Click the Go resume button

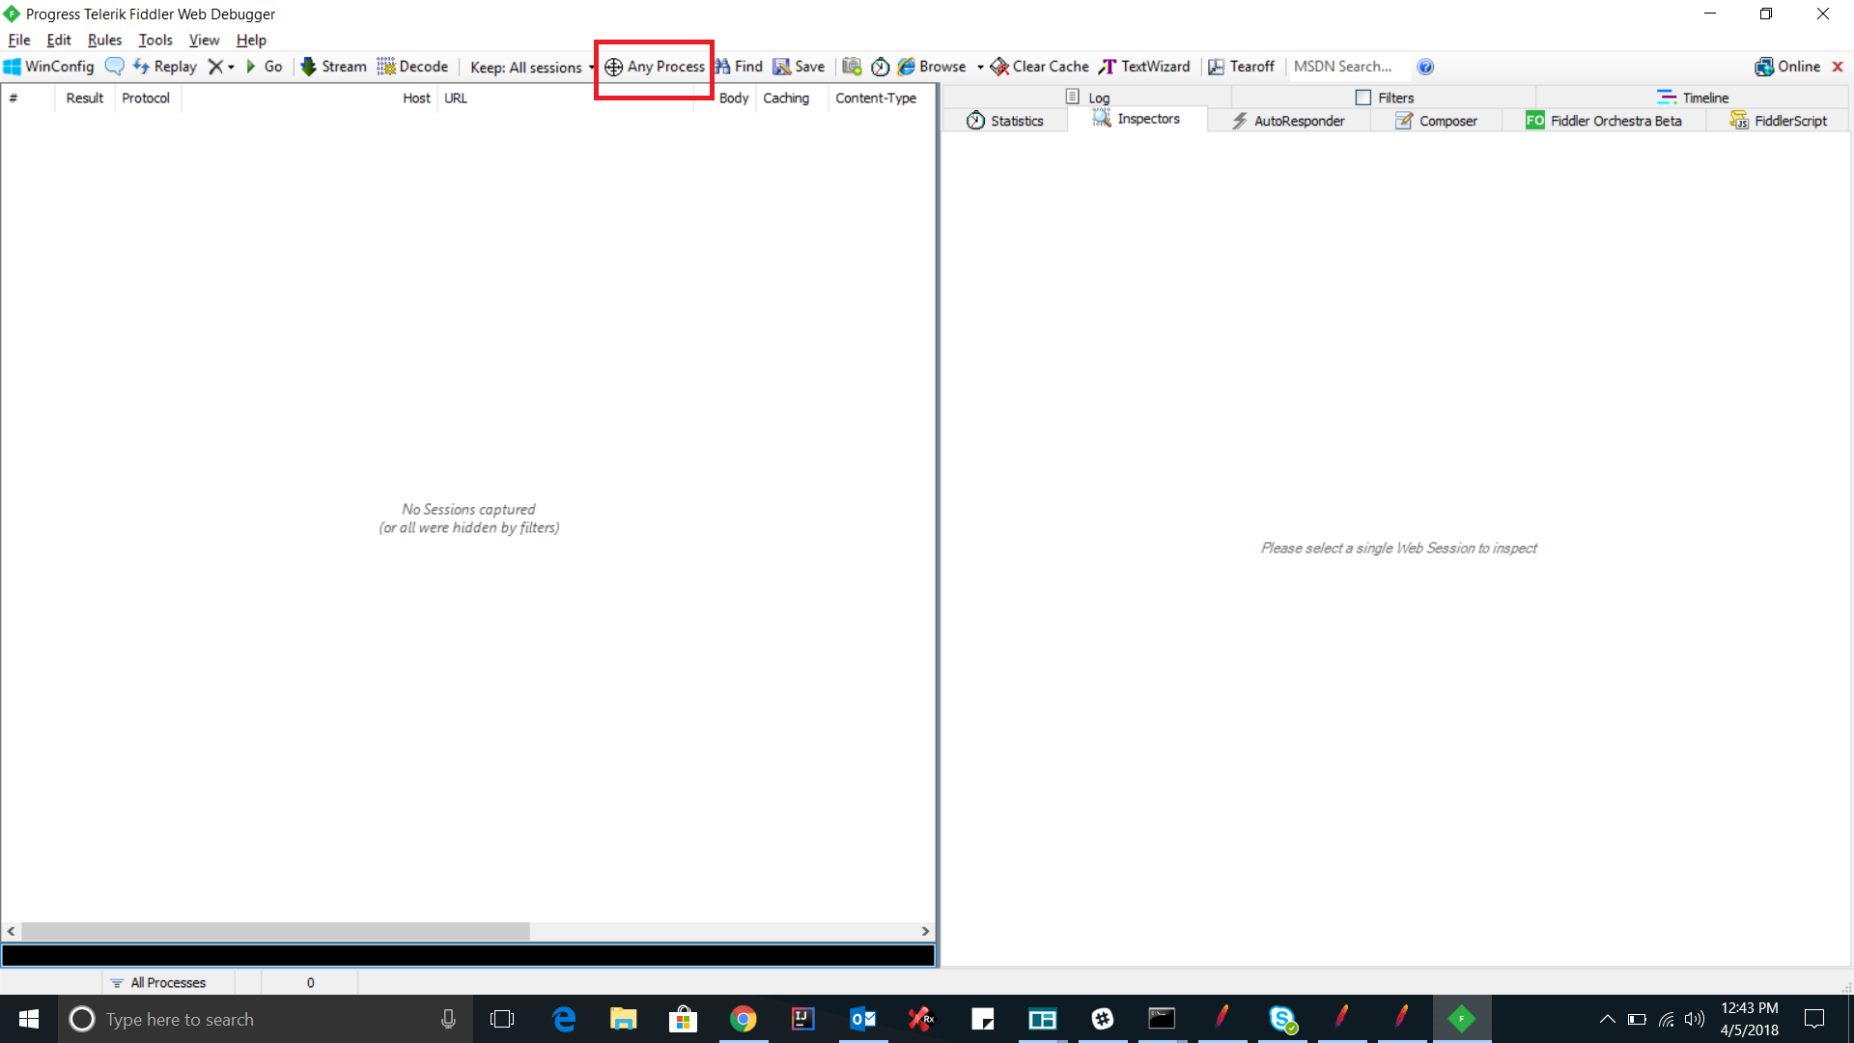pyautogui.click(x=264, y=67)
